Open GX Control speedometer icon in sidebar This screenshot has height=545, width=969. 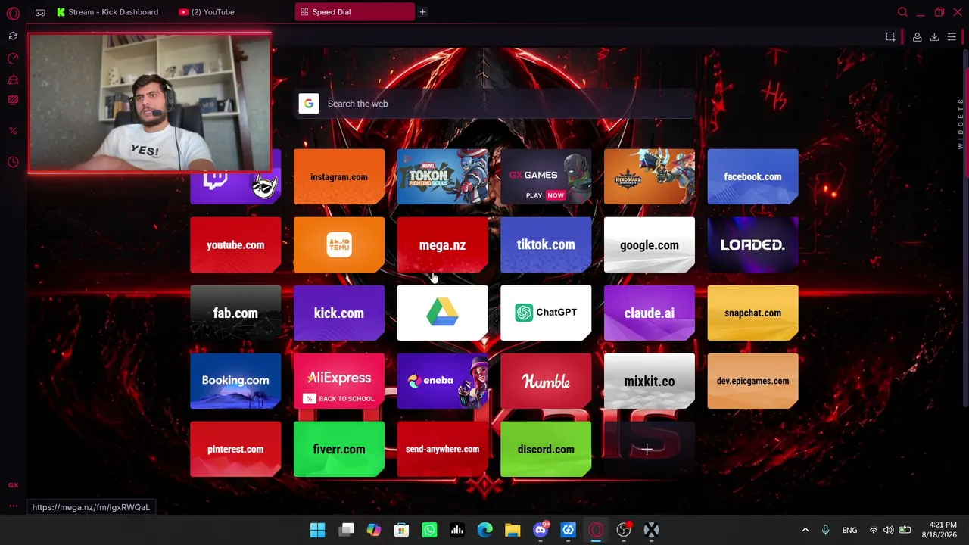(13, 58)
